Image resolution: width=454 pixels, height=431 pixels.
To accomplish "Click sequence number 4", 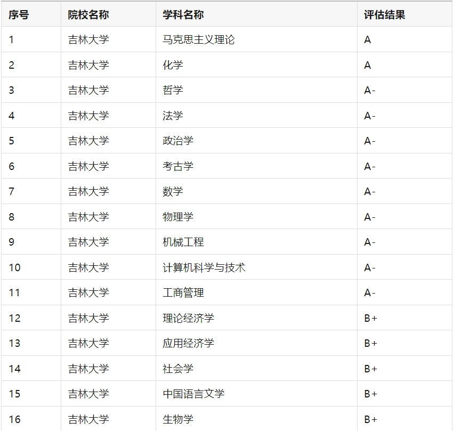I will point(11,116).
